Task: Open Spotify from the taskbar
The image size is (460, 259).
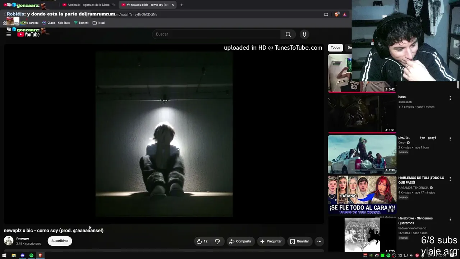Action: coord(31,255)
